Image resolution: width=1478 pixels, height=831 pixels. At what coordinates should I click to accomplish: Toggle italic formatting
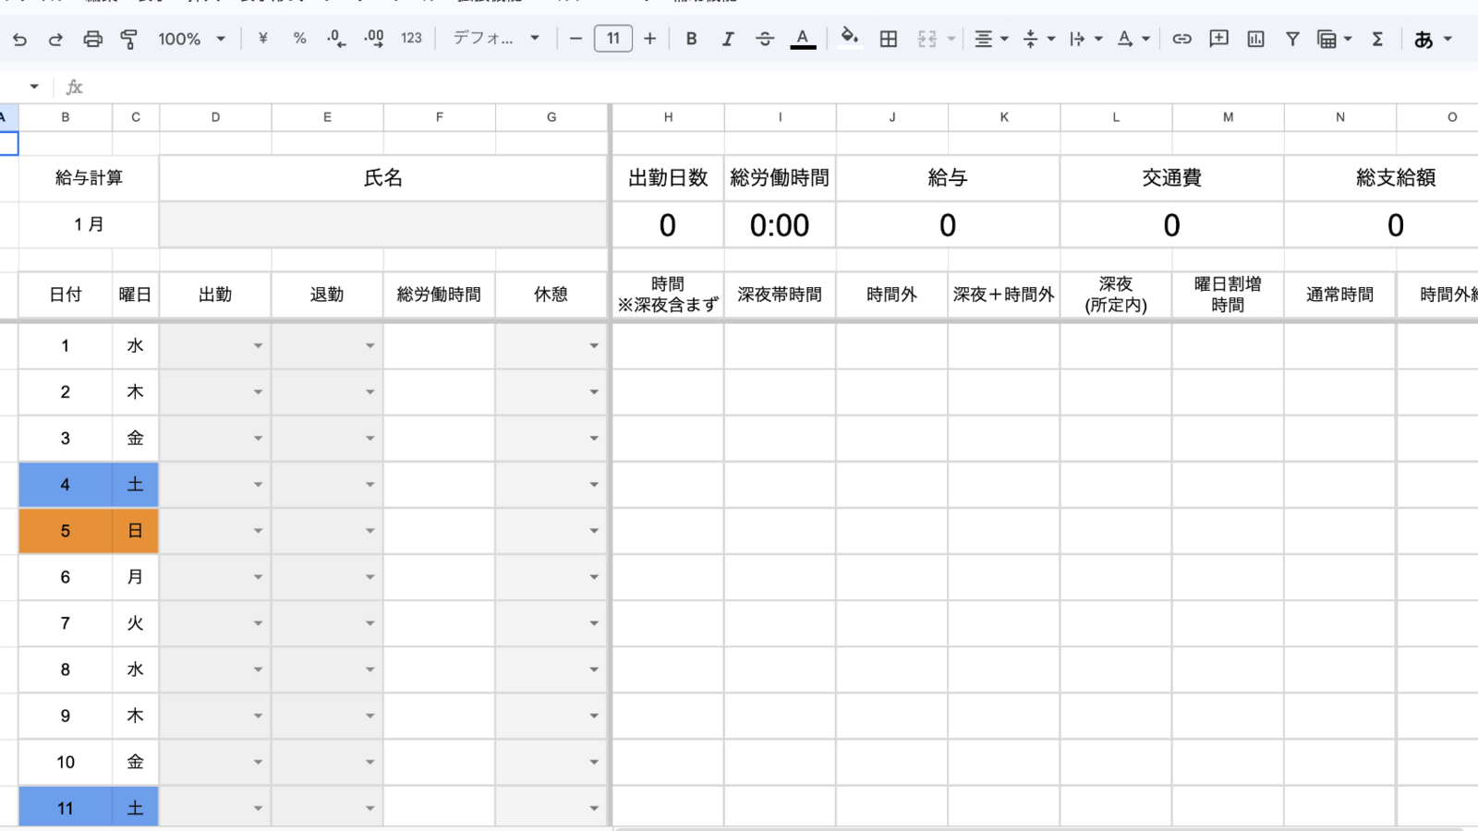click(x=728, y=39)
